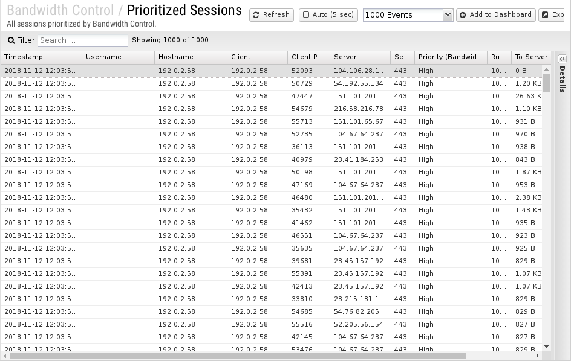Sort by the Server column header

360,57
